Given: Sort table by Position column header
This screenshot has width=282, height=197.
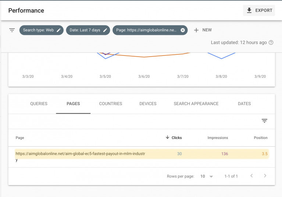Looking at the screenshot, I should (261, 138).
